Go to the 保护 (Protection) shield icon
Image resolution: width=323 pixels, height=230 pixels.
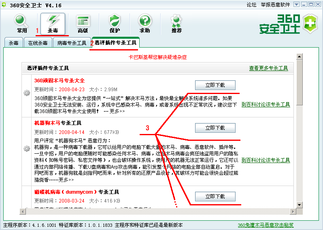(x=115, y=23)
